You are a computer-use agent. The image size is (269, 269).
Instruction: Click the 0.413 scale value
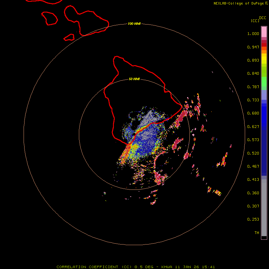tap(253, 180)
